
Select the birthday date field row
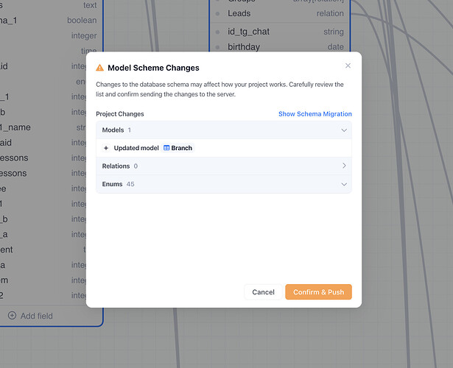click(280, 47)
